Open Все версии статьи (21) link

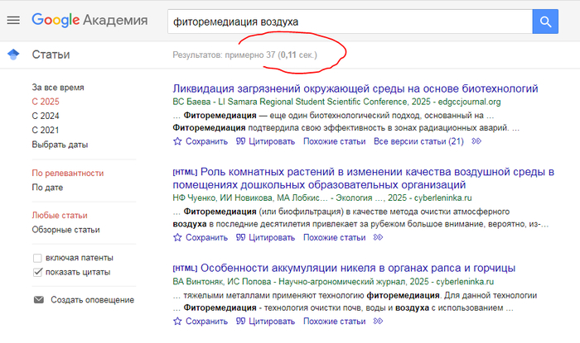tap(418, 141)
